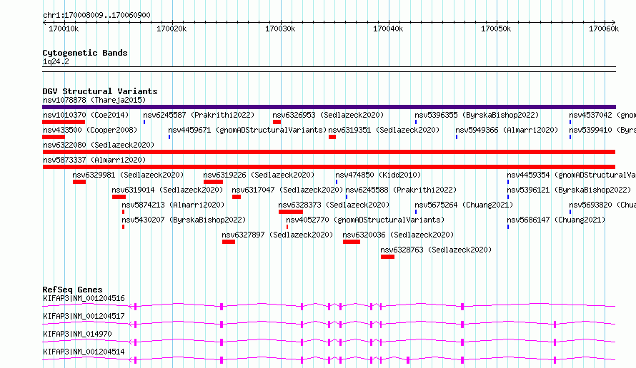Select the nsv5693820 variant label
636x368 pixels.
[x=602, y=205]
